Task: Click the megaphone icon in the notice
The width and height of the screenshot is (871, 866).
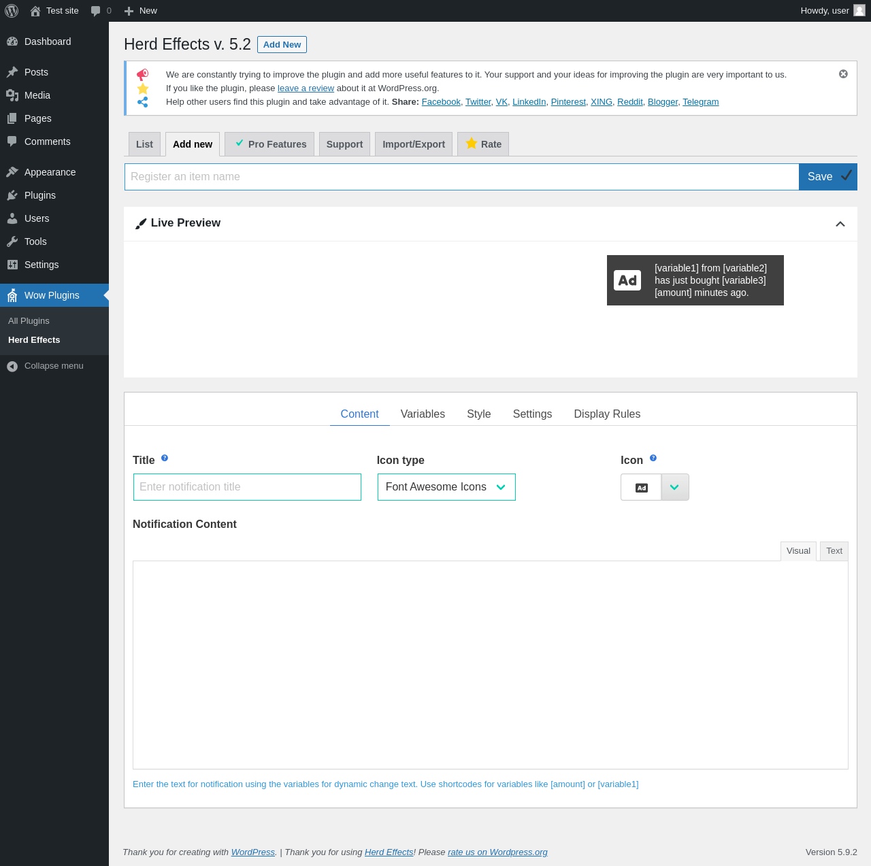Action: tap(142, 75)
